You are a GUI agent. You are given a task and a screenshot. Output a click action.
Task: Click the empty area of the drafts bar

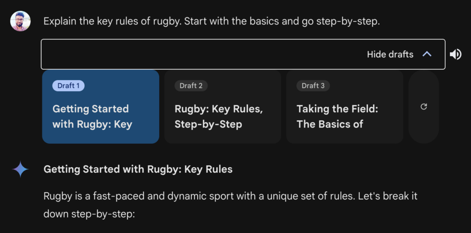[x=201, y=54]
